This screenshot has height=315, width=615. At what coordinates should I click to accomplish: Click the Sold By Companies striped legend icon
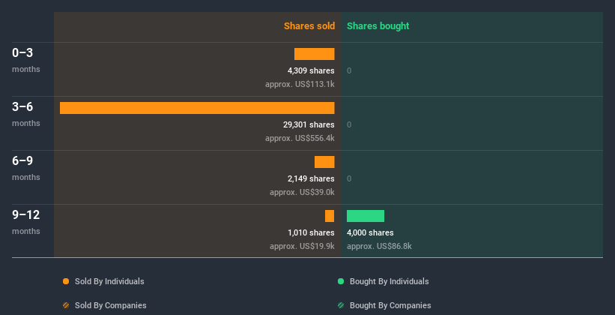[66, 305]
